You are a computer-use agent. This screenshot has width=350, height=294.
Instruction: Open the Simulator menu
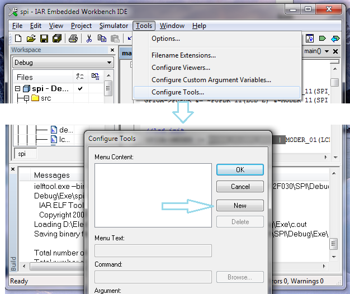pyautogui.click(x=114, y=26)
